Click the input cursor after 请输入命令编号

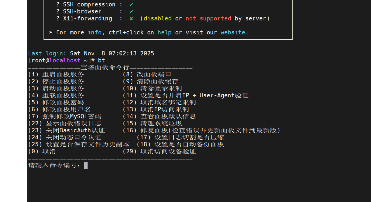pos(86,165)
